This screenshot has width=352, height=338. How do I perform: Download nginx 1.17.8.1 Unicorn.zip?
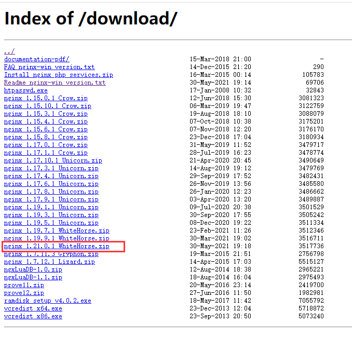tap(51, 192)
